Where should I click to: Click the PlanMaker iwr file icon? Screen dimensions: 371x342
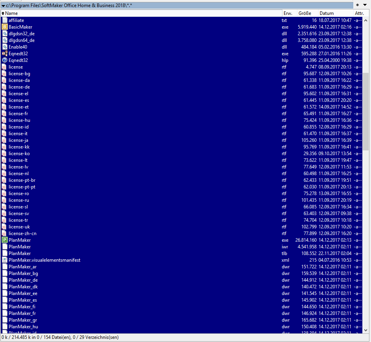(4, 247)
